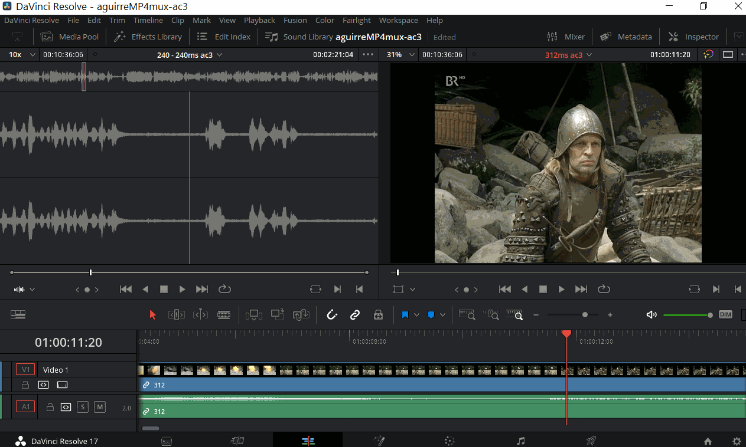Show the Inspector panel

(x=693, y=37)
